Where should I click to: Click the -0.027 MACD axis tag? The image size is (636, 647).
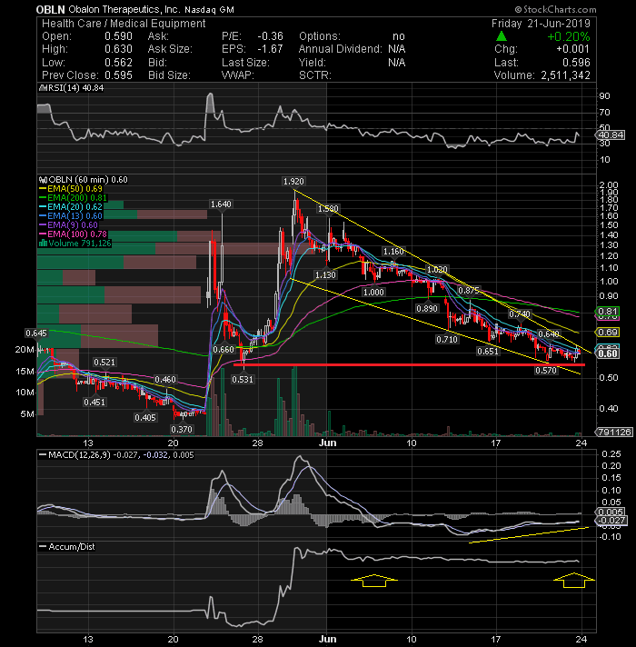(x=613, y=521)
